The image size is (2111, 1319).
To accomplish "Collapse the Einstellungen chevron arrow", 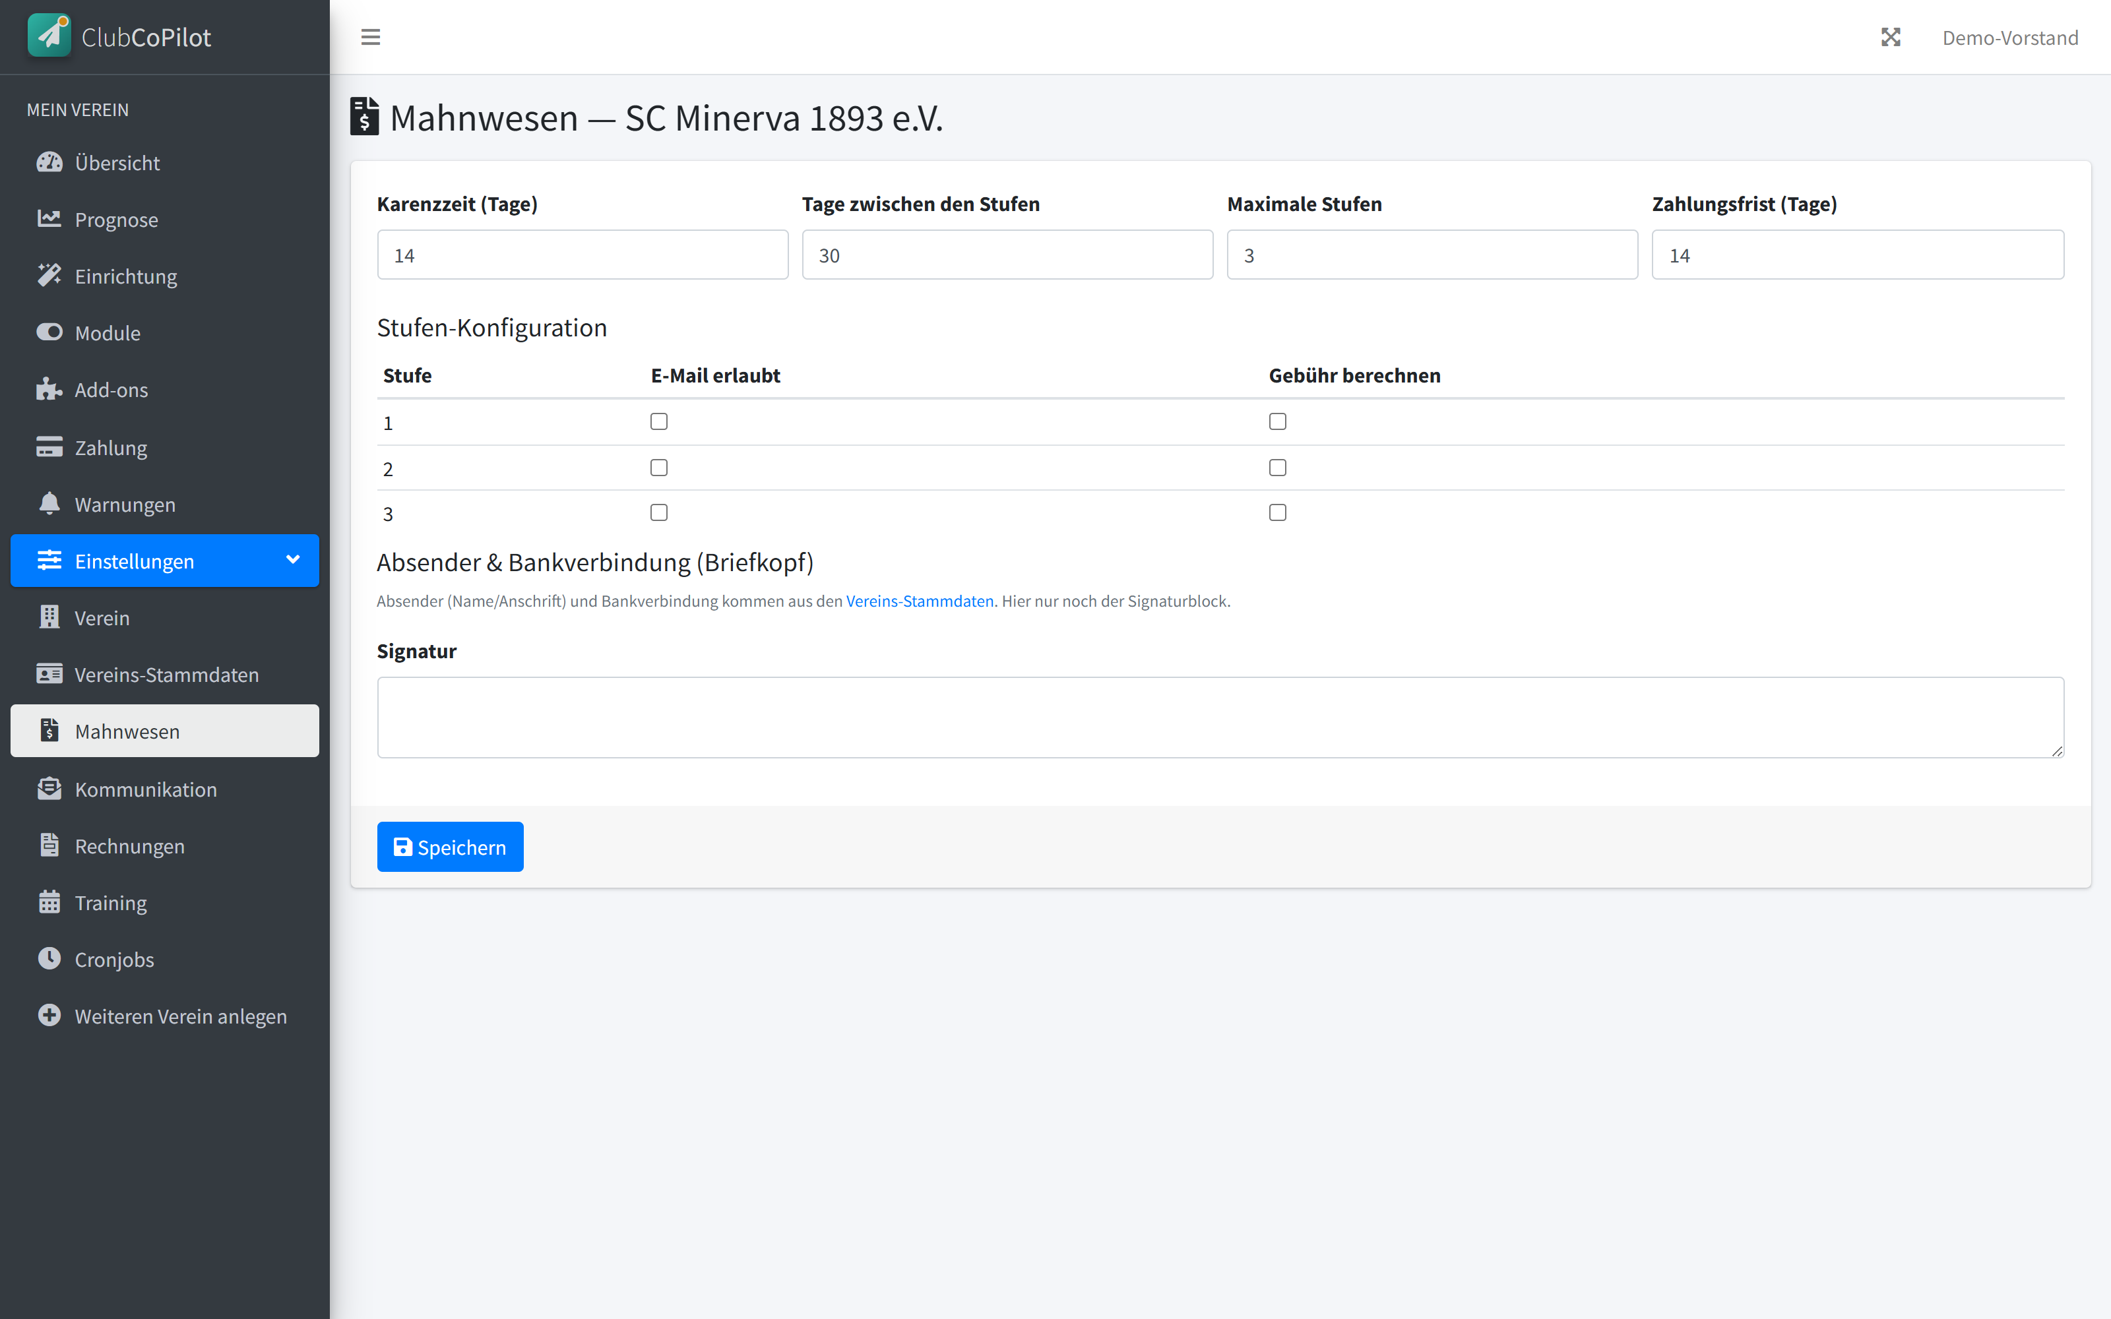I will coord(293,559).
